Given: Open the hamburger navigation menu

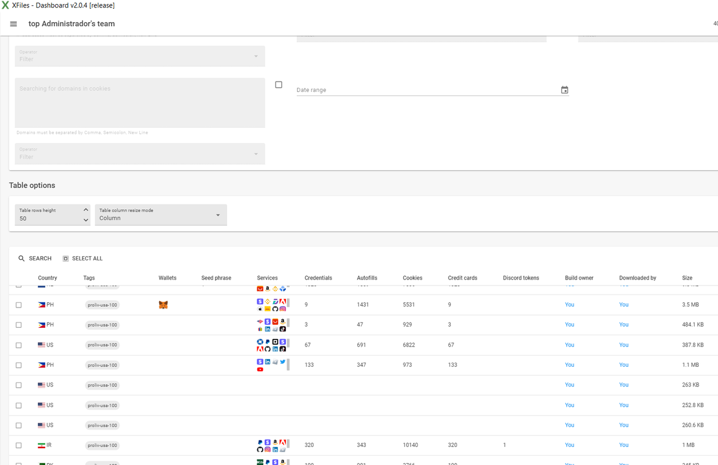Looking at the screenshot, I should point(13,24).
